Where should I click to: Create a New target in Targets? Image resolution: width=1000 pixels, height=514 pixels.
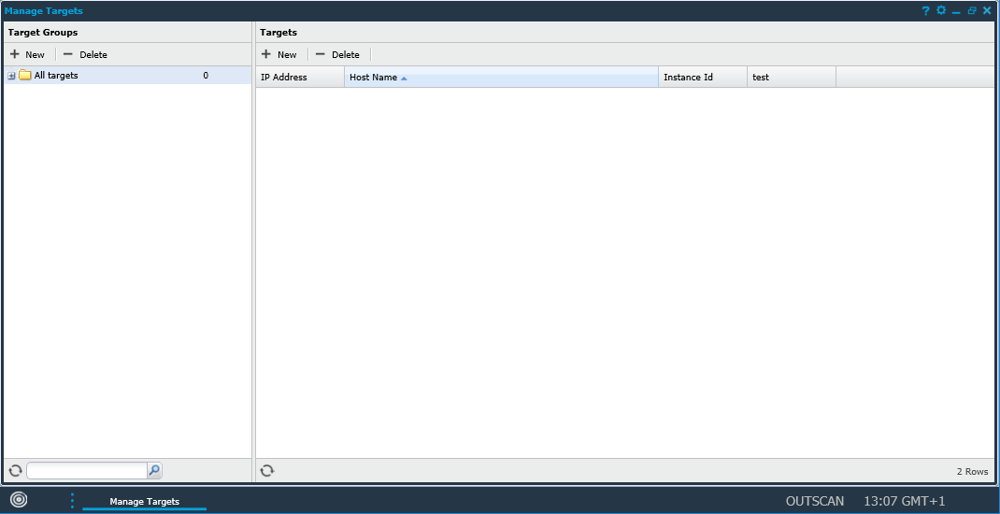279,54
